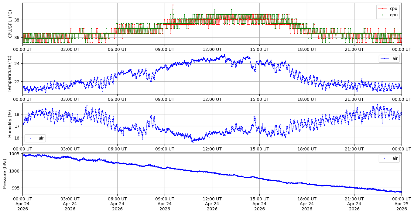Click the Temperature (°C) axis label

click(x=10, y=74)
